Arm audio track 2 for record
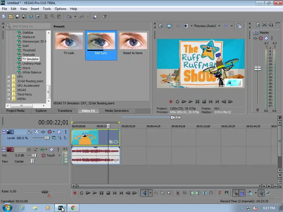This screenshot has width=283, height=212. click(x=29, y=149)
